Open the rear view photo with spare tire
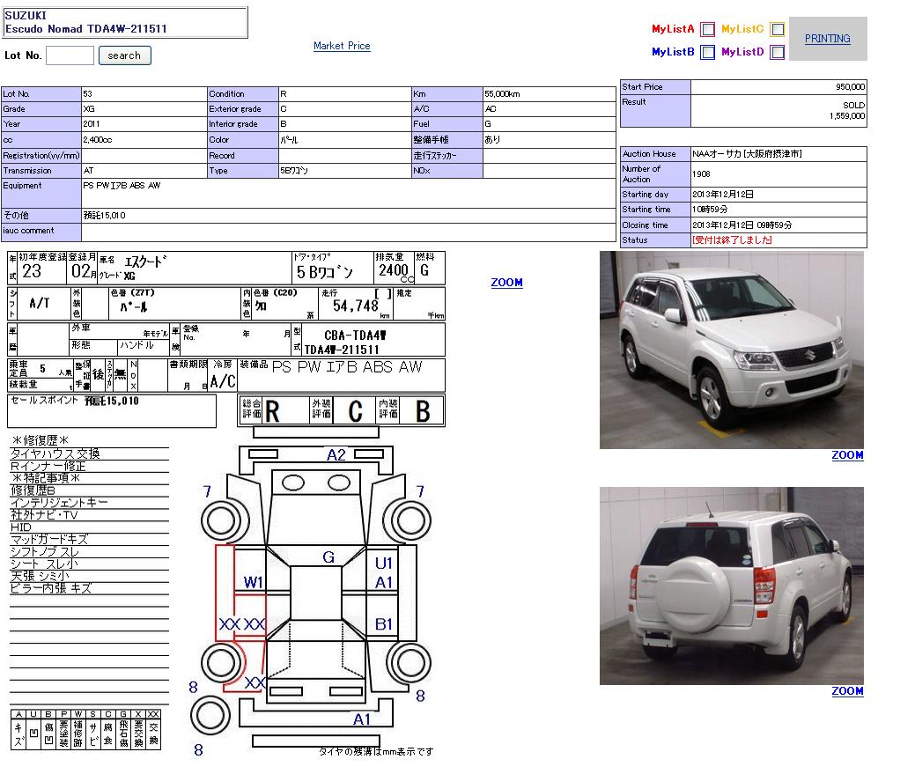The image size is (915, 774). (x=731, y=586)
